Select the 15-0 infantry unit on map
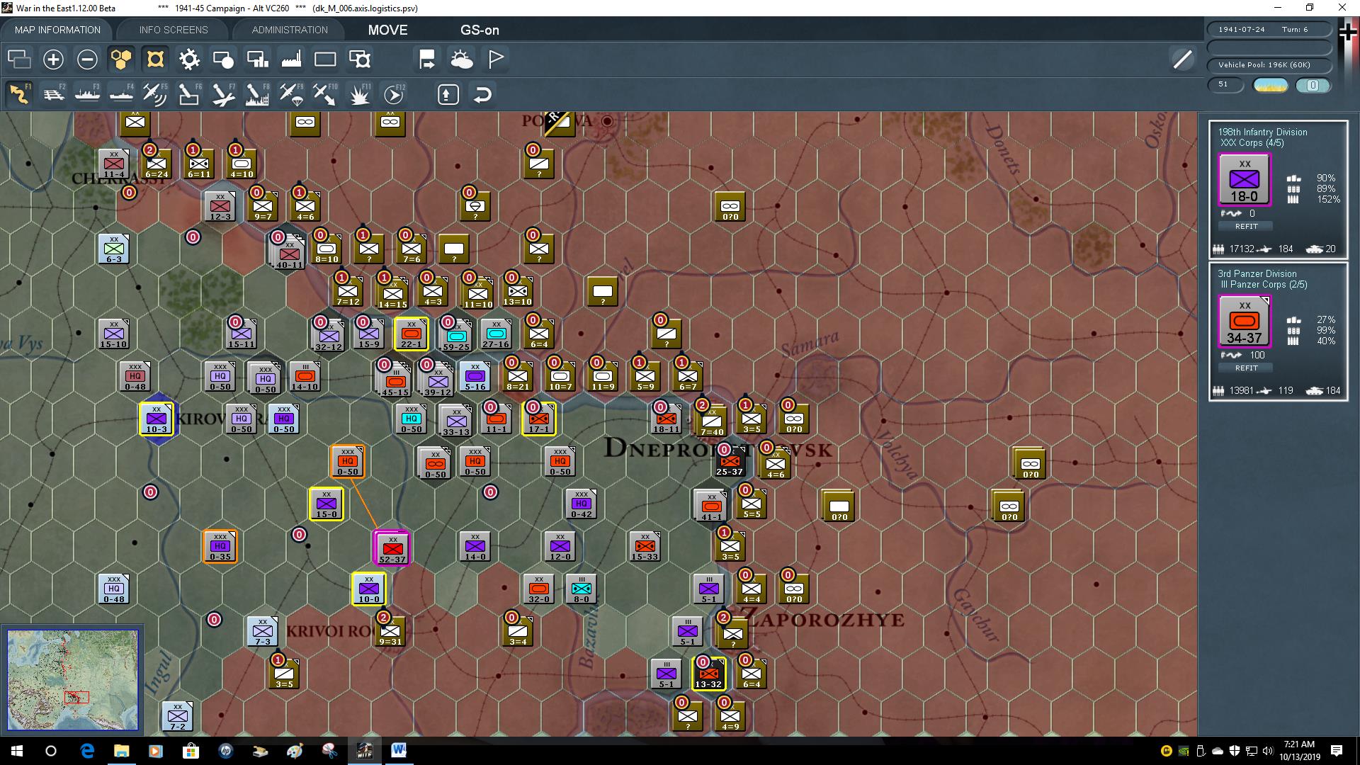1360x765 pixels. (327, 504)
